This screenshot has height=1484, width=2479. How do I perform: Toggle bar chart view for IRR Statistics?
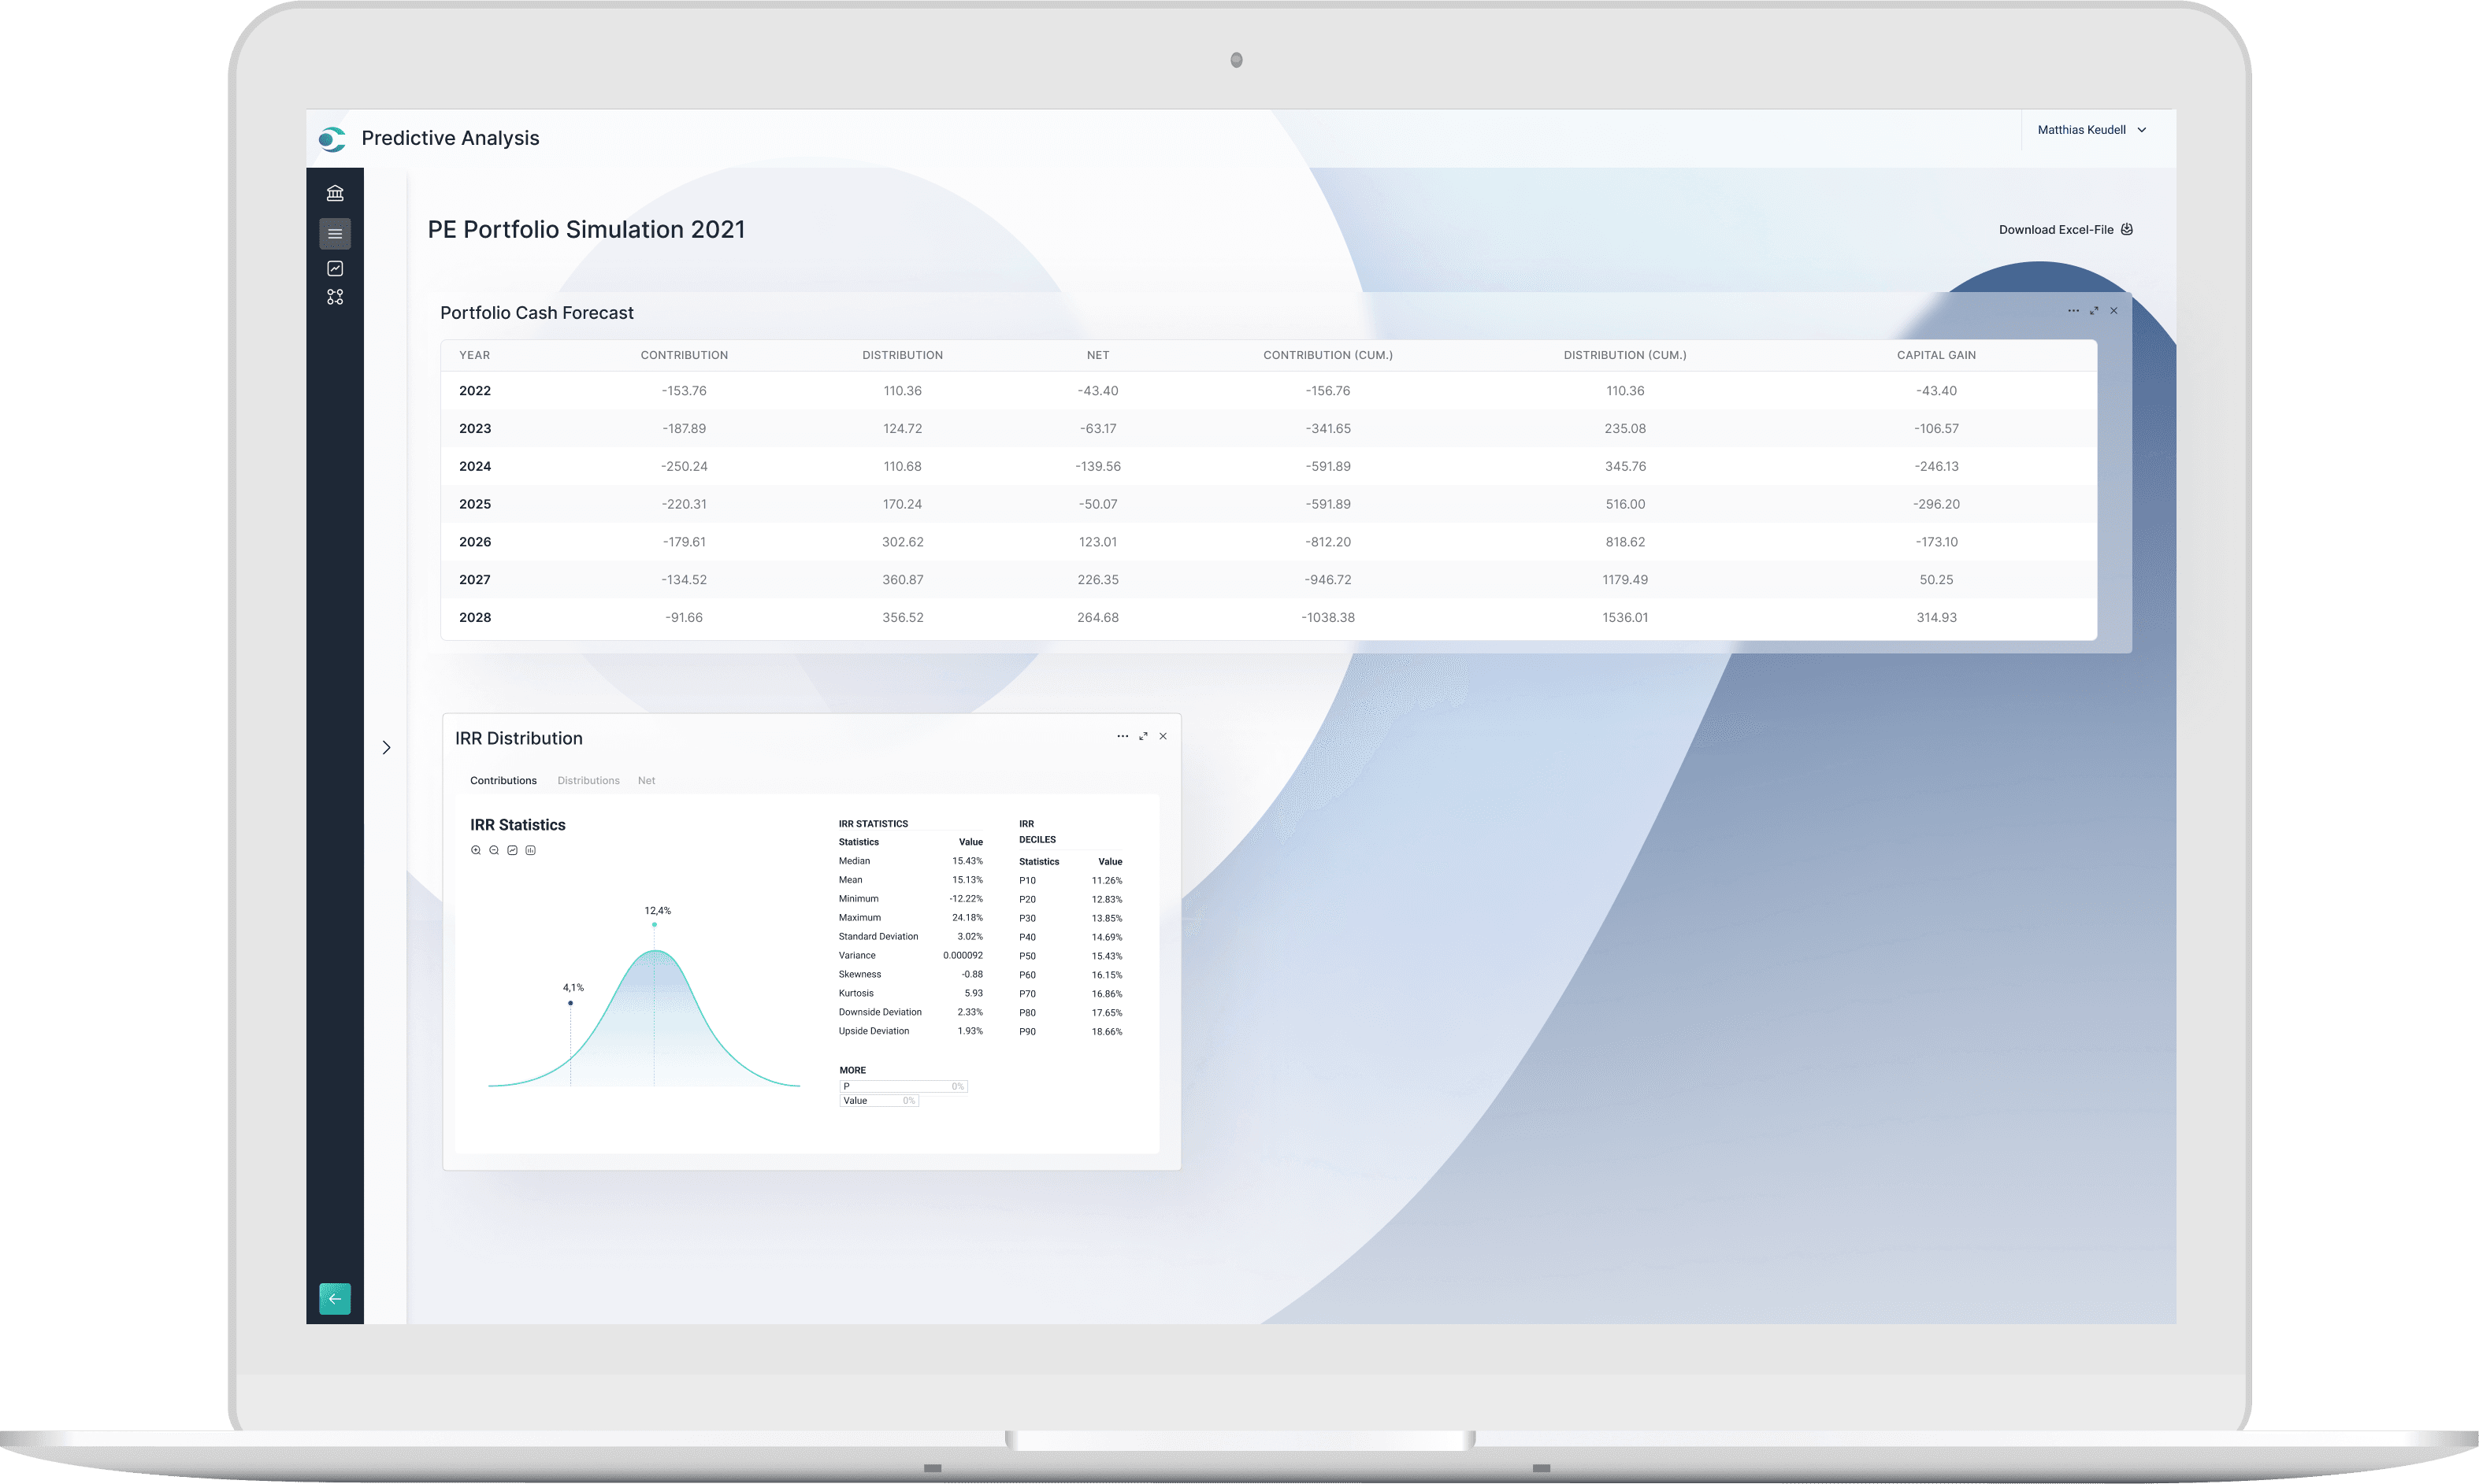click(x=530, y=849)
